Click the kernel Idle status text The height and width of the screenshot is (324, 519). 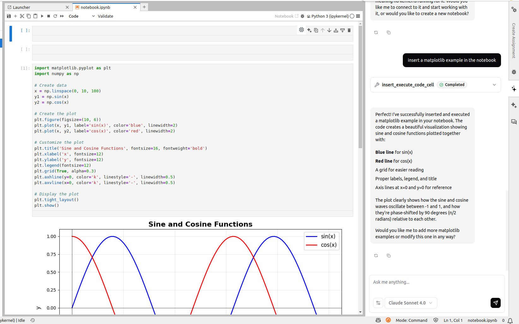pos(13,320)
